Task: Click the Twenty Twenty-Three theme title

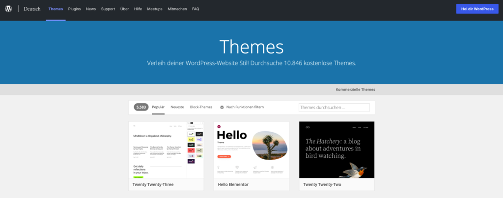Action: point(153,185)
